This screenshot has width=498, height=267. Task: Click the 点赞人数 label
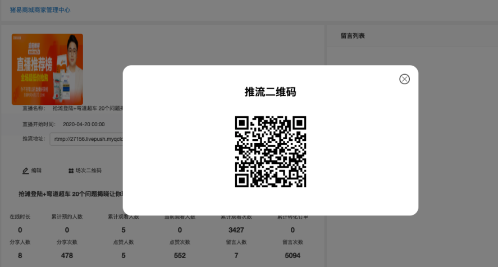(x=124, y=242)
